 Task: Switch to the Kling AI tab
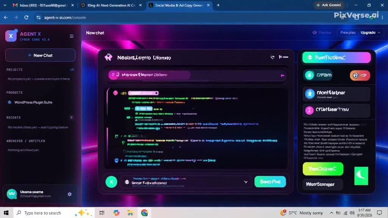tap(112, 5)
